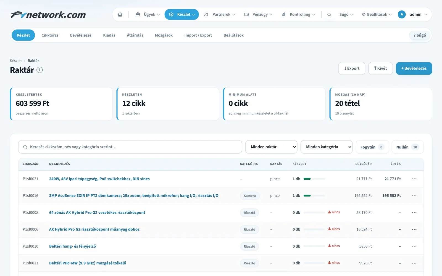442x276 pixels.
Task: Open the 64 zónás AX Hybrid Pro G2 link
Action: click(x=97, y=213)
